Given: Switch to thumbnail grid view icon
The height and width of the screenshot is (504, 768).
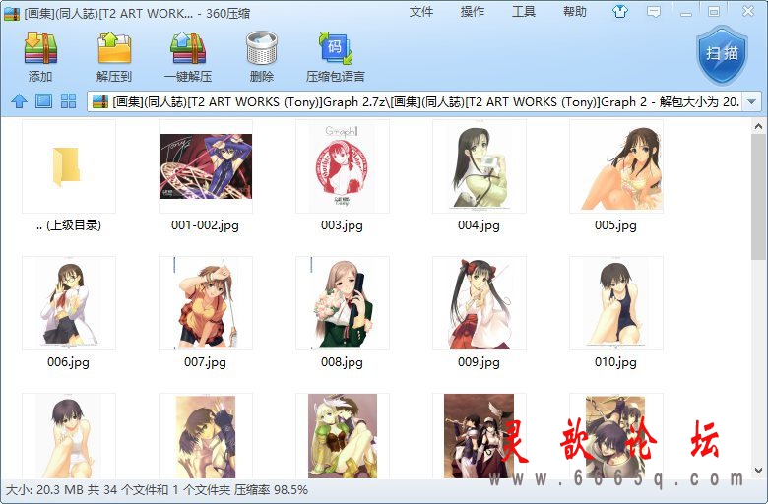Looking at the screenshot, I should coord(68,101).
